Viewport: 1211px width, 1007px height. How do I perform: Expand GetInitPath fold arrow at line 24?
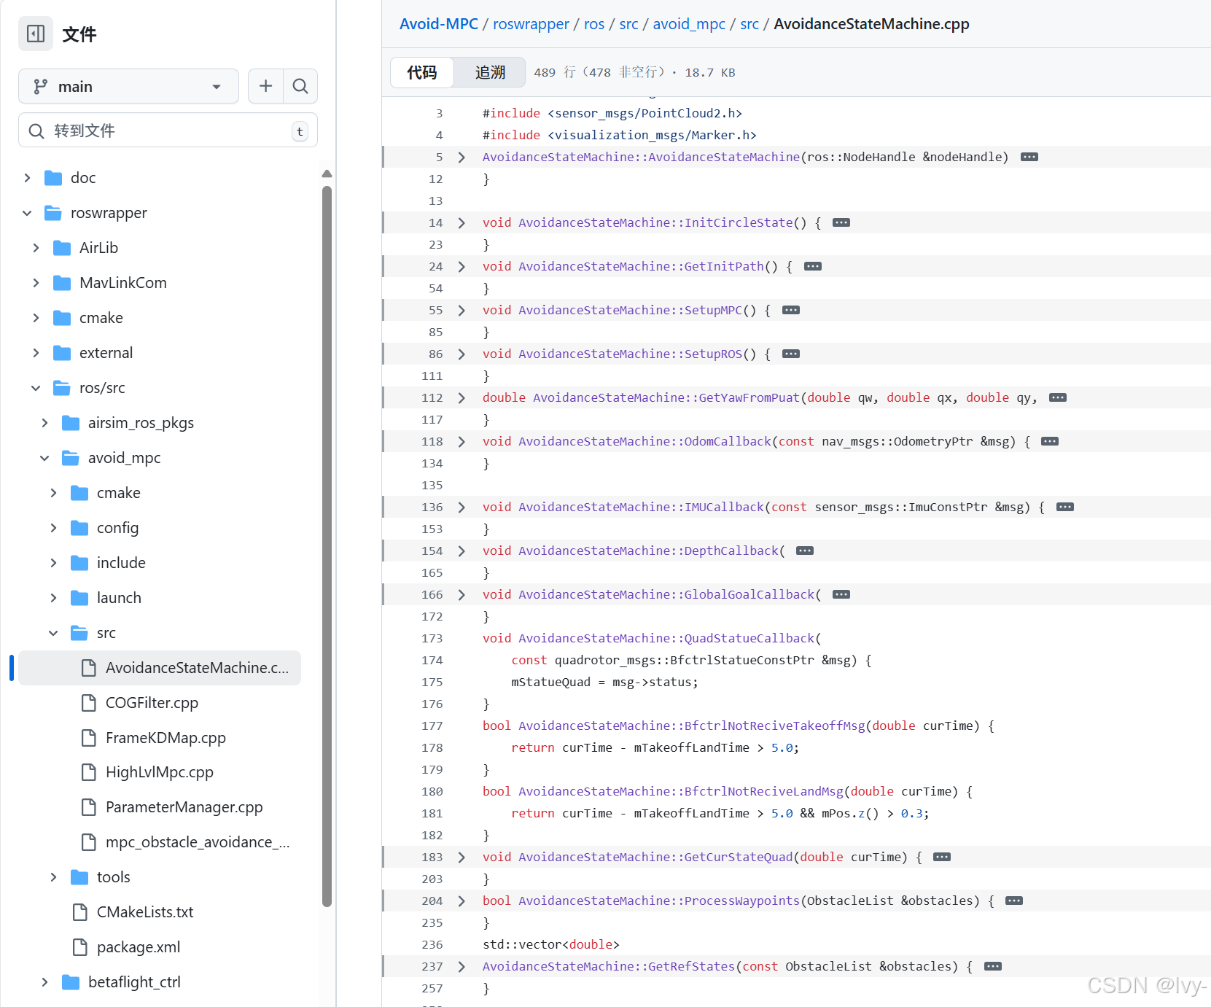[462, 267]
